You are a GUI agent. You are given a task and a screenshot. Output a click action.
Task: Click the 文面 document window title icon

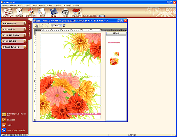pos(34,20)
